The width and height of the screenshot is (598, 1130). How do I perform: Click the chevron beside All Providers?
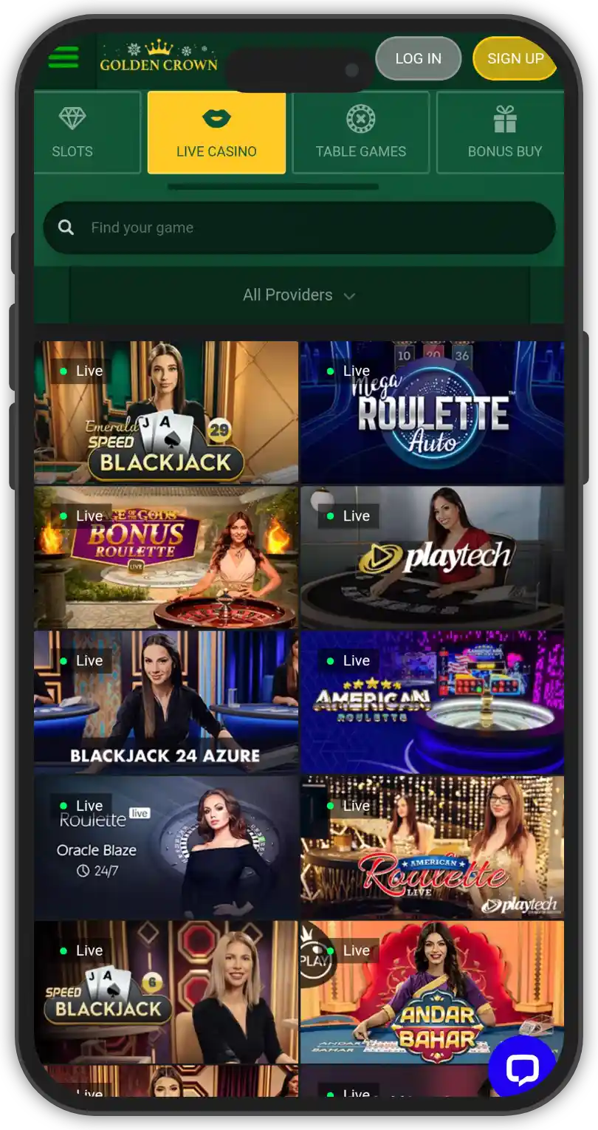point(349,296)
